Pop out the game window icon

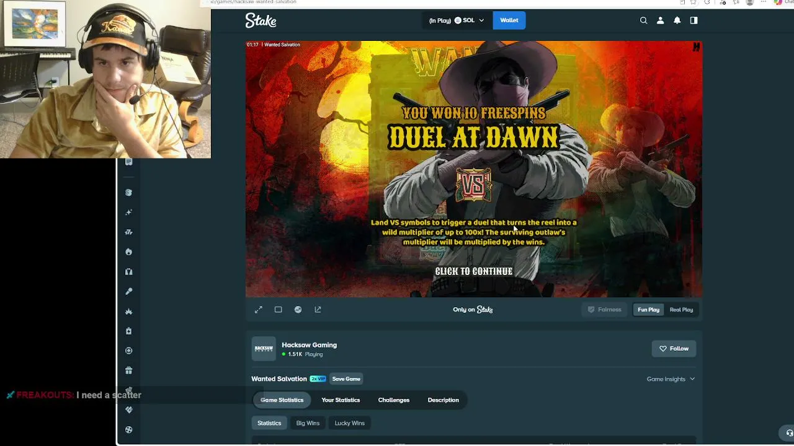coord(318,310)
